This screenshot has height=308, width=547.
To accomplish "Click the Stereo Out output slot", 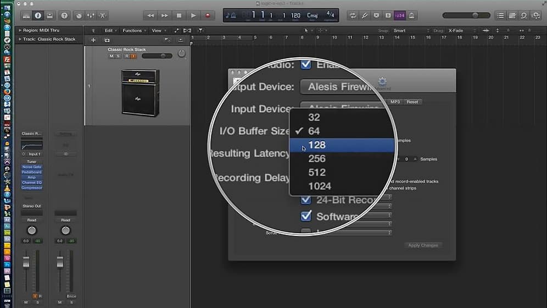I will [32, 206].
